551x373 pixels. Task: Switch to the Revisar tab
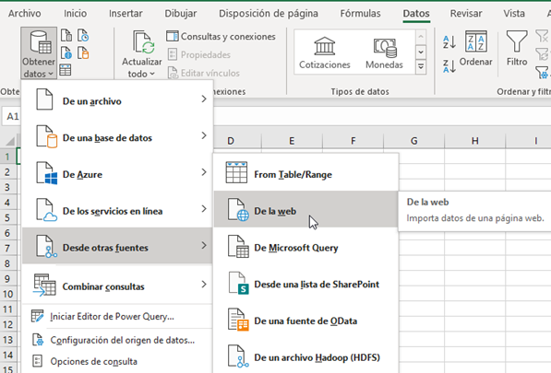pyautogui.click(x=466, y=13)
